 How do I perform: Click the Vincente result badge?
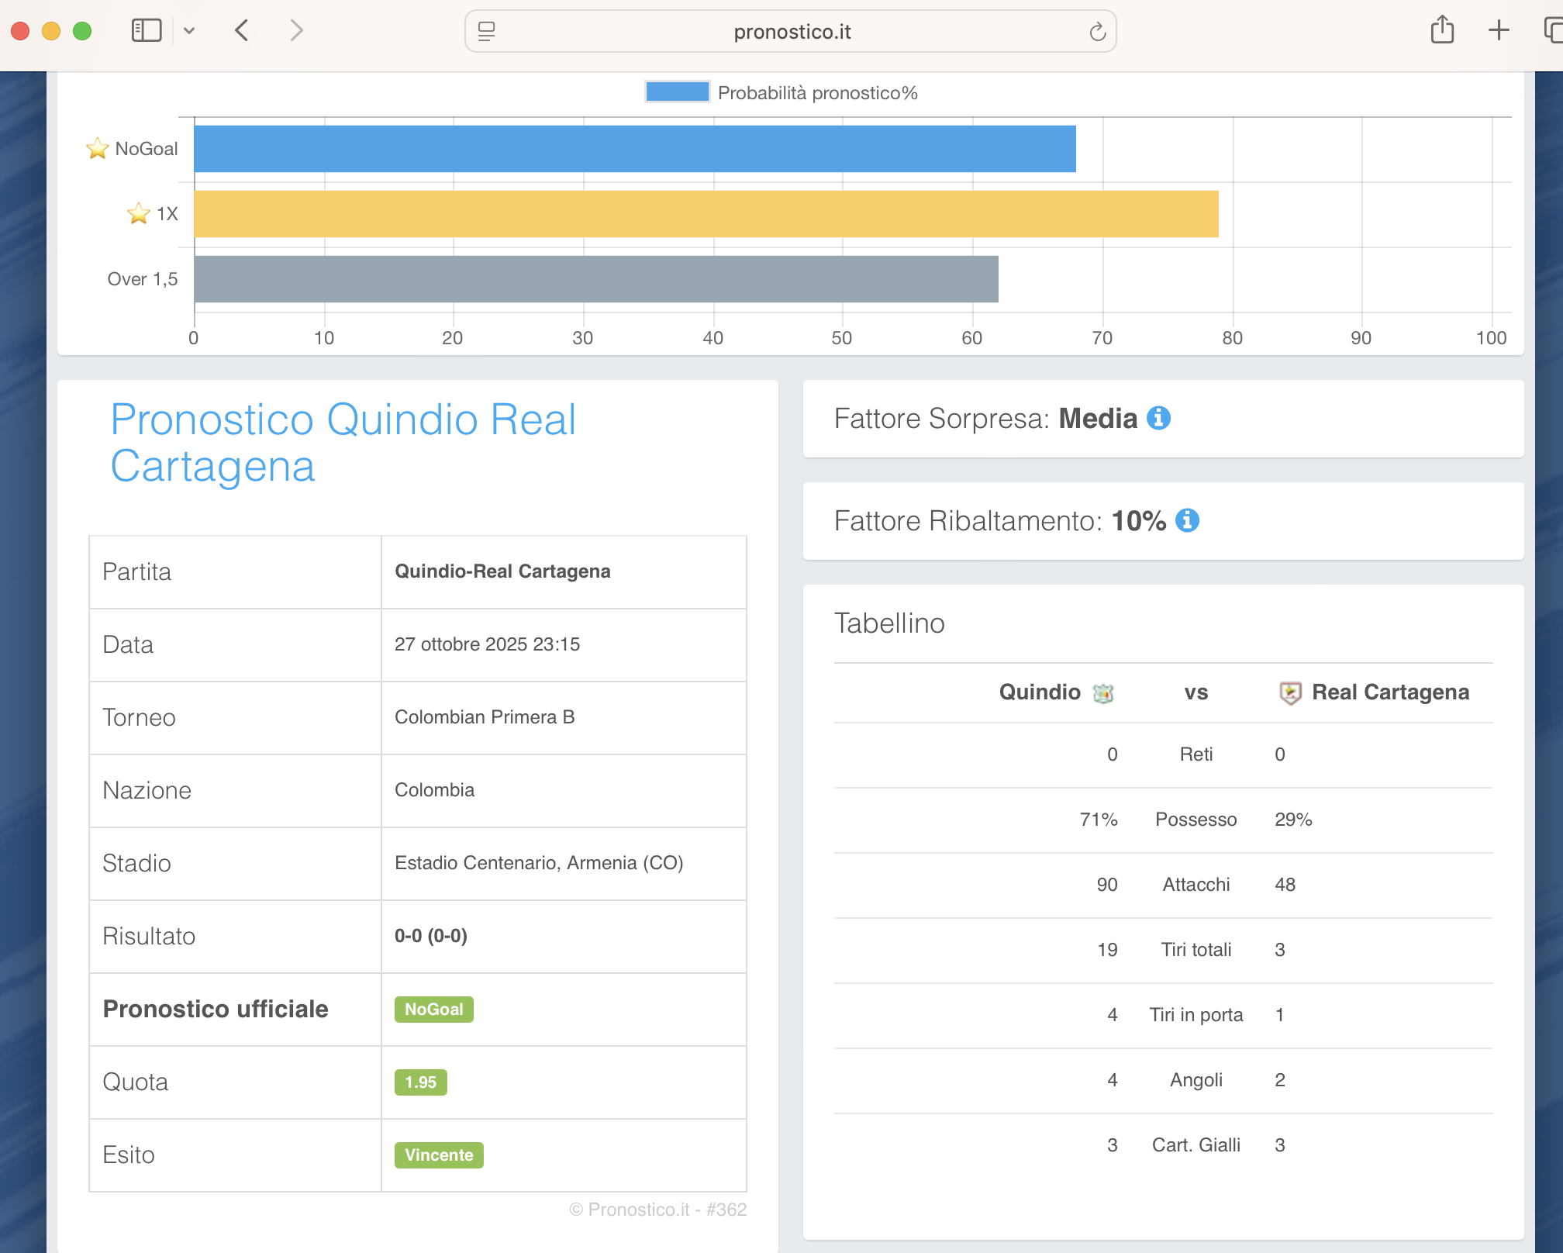tap(438, 1155)
